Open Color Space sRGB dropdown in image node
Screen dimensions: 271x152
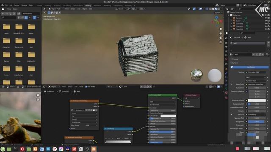(x=91, y=125)
